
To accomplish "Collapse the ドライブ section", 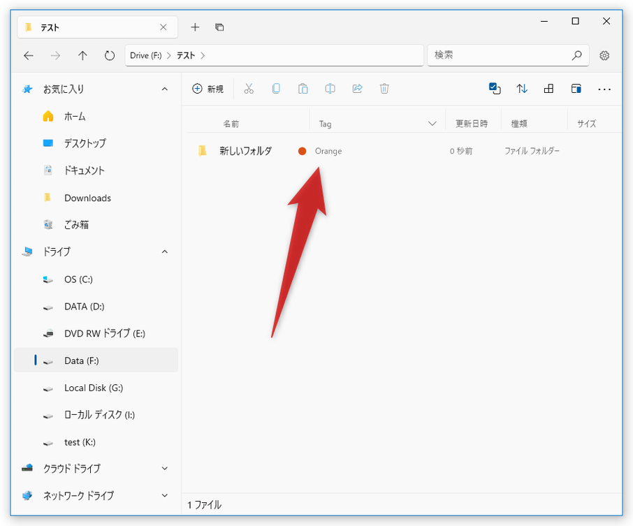I will [165, 252].
